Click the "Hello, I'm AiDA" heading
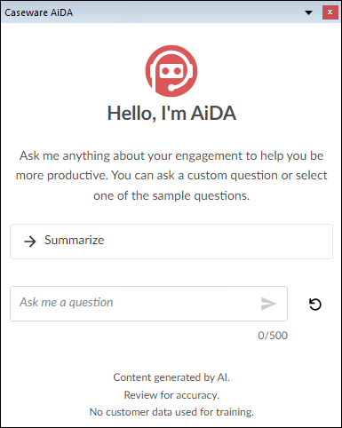 pos(171,114)
